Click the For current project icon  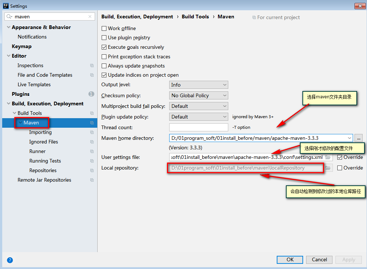(254, 18)
